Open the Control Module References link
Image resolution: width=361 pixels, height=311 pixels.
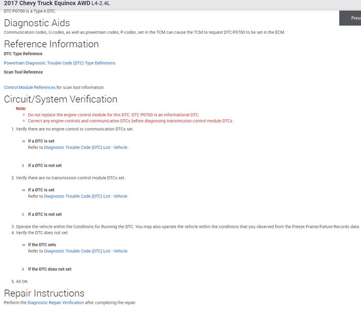[x=29, y=88]
